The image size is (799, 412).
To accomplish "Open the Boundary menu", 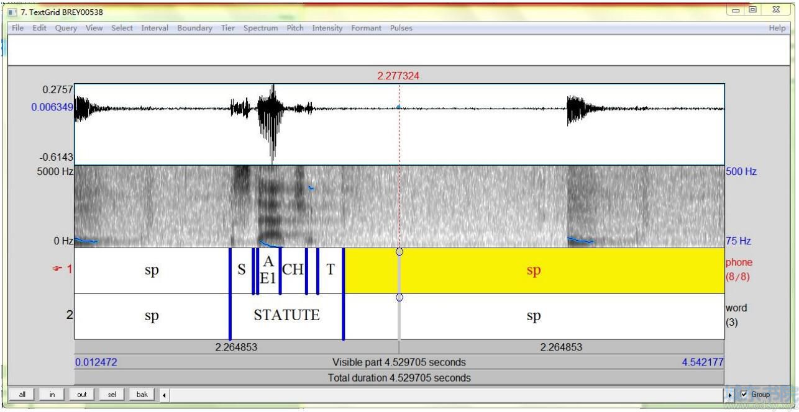I will click(x=194, y=28).
